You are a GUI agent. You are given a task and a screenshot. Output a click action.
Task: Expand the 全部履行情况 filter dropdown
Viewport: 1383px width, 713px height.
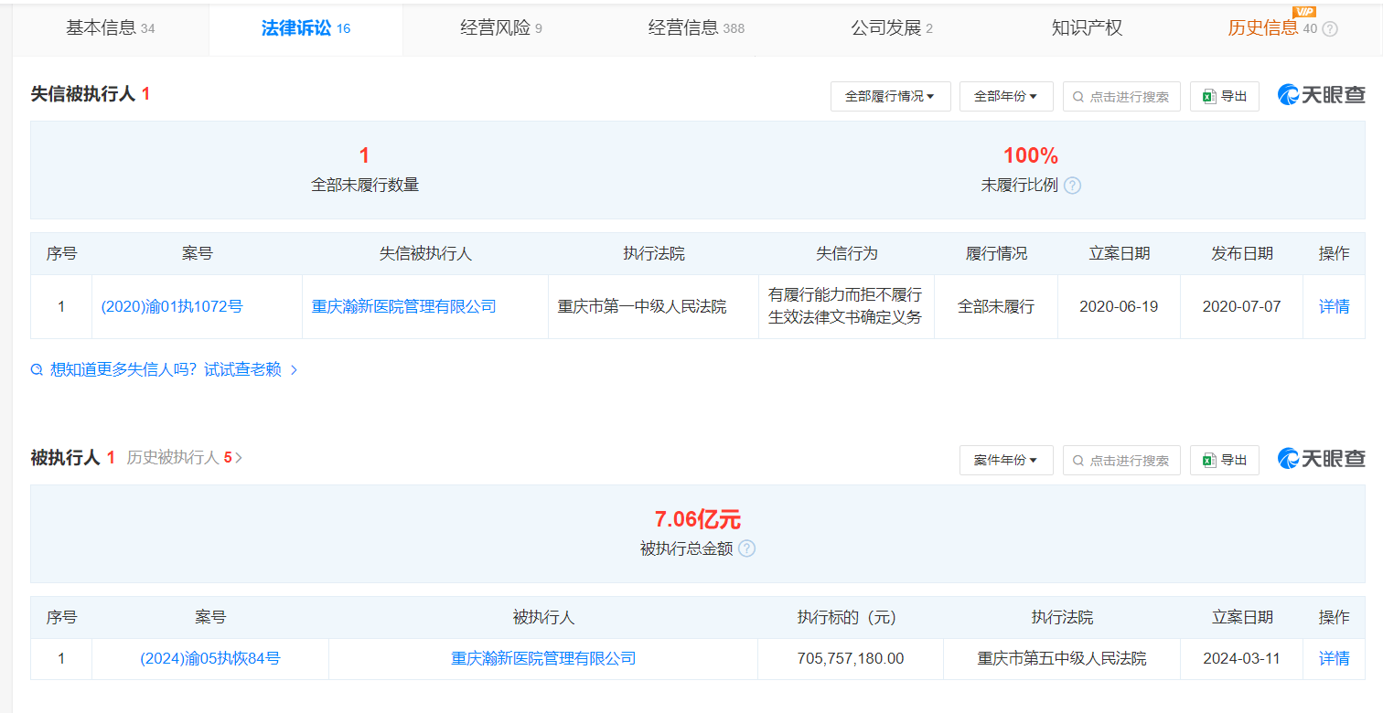point(890,96)
